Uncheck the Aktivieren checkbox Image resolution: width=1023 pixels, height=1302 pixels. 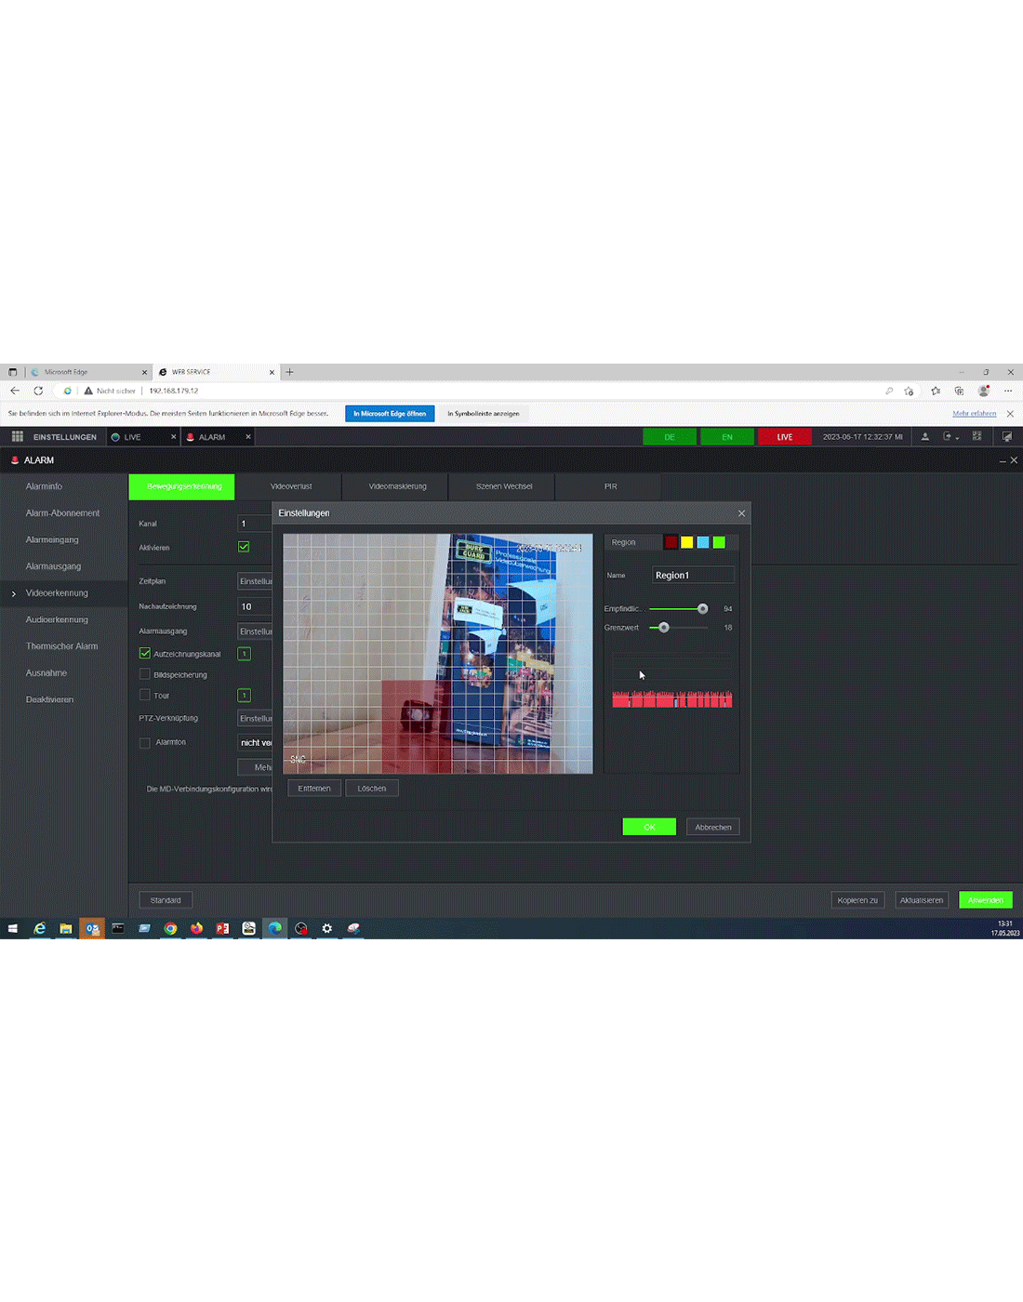(x=244, y=547)
